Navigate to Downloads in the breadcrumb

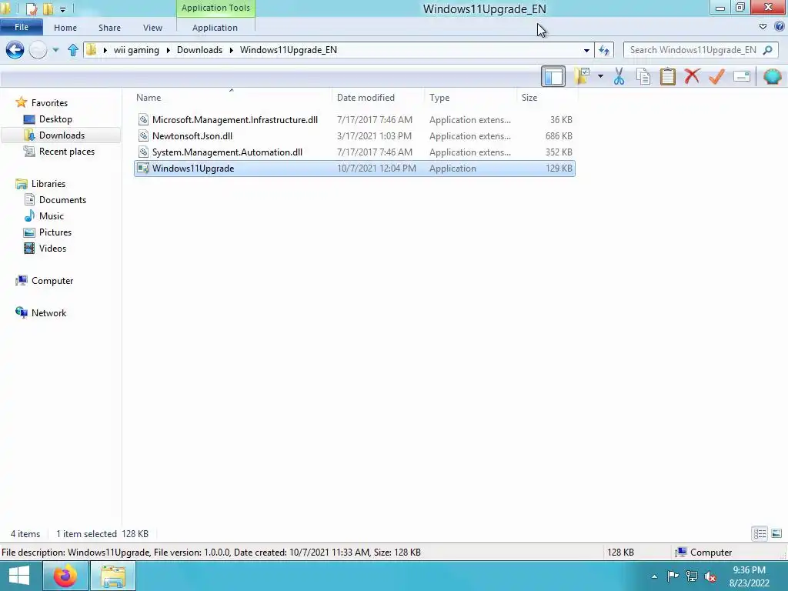(199, 50)
